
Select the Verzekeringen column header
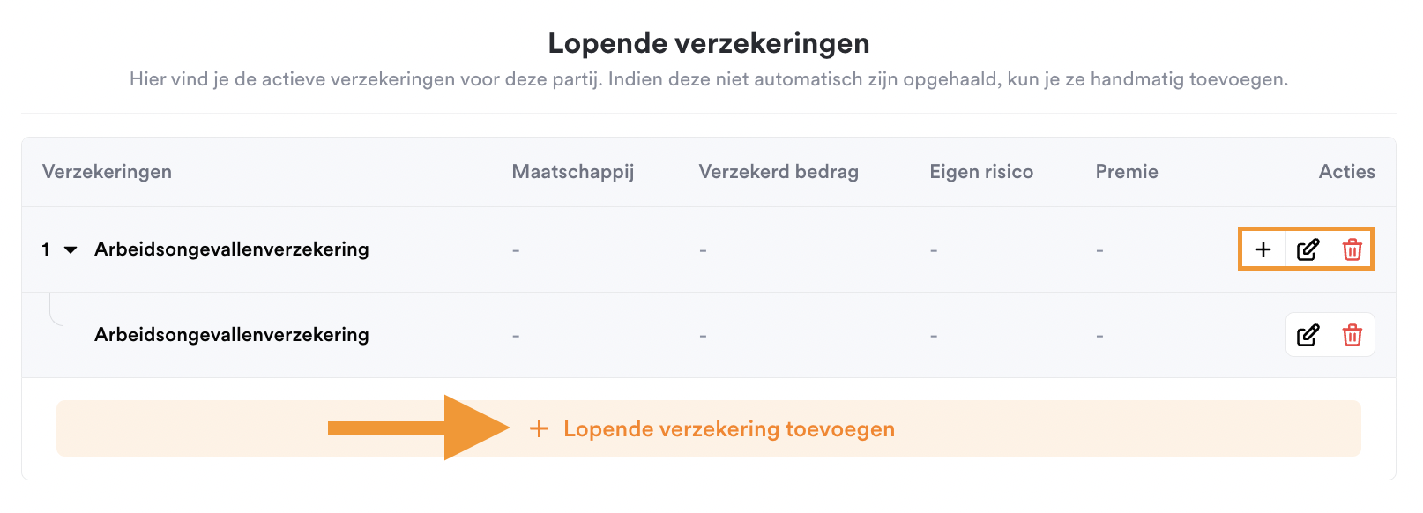(x=107, y=172)
